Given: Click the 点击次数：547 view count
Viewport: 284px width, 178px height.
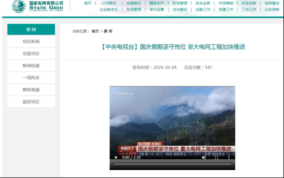Looking at the screenshot, I should (198, 67).
